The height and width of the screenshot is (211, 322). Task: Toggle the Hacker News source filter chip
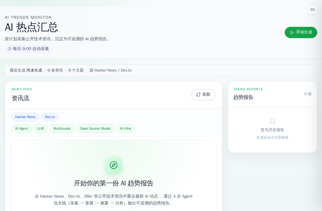coord(25,117)
